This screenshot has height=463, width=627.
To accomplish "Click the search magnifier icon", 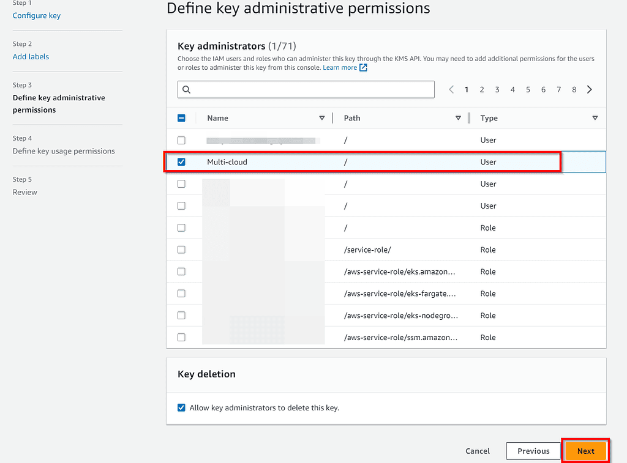I will click(186, 89).
